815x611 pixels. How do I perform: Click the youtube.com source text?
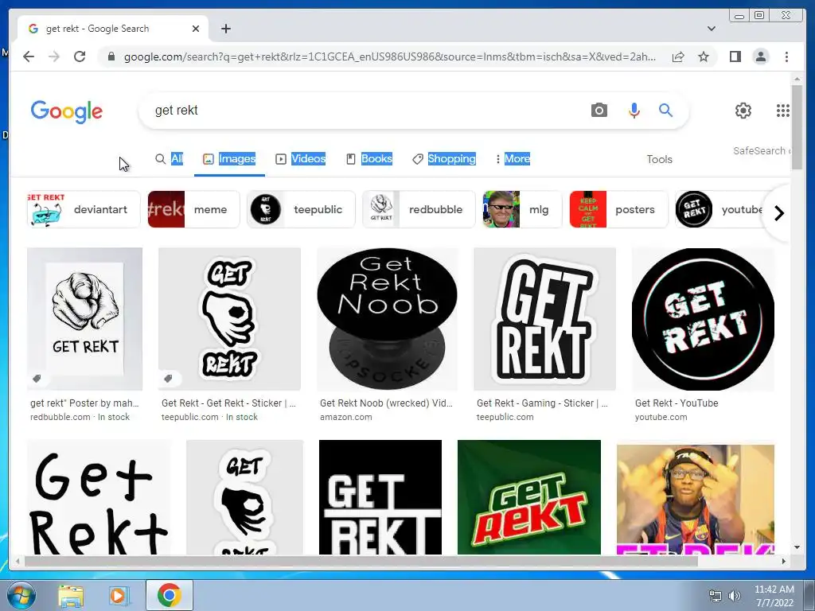(661, 417)
